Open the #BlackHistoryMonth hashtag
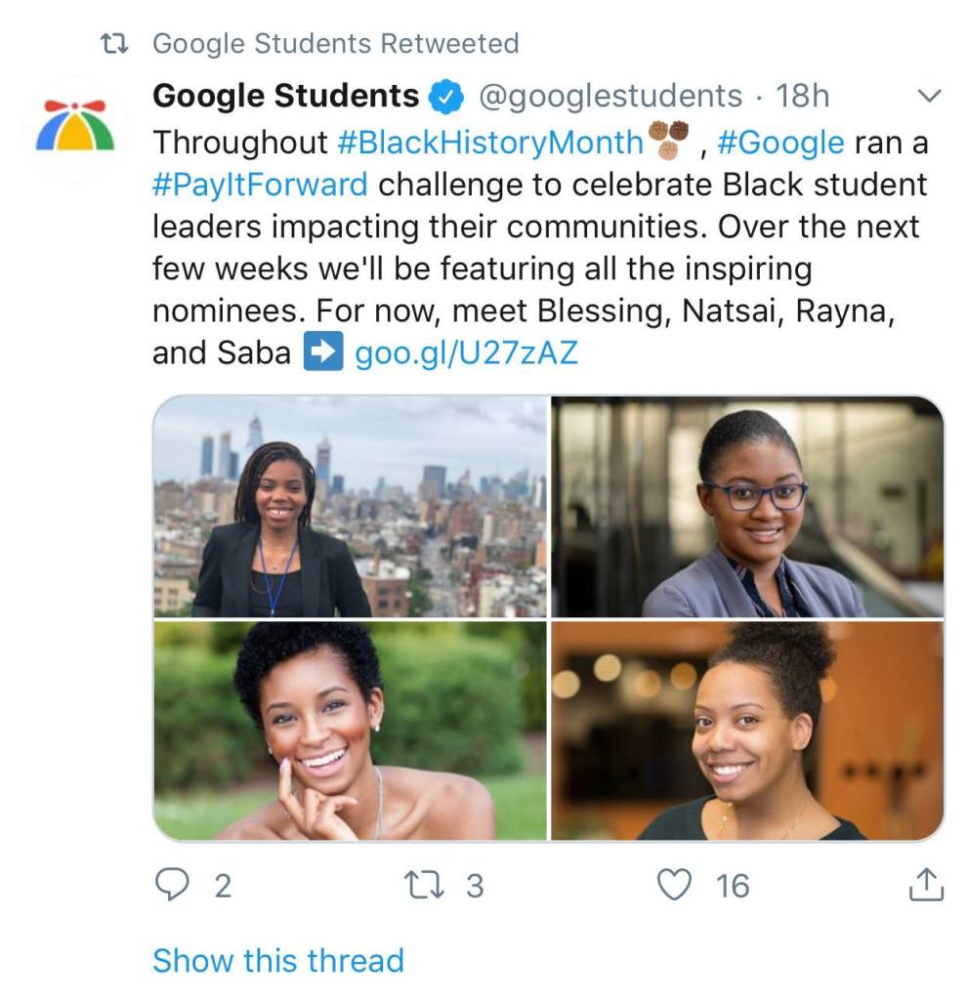Screen dimensions: 967x1000 tap(490, 143)
